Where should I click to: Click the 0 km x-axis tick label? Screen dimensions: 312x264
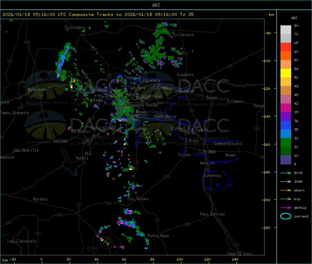41,259
